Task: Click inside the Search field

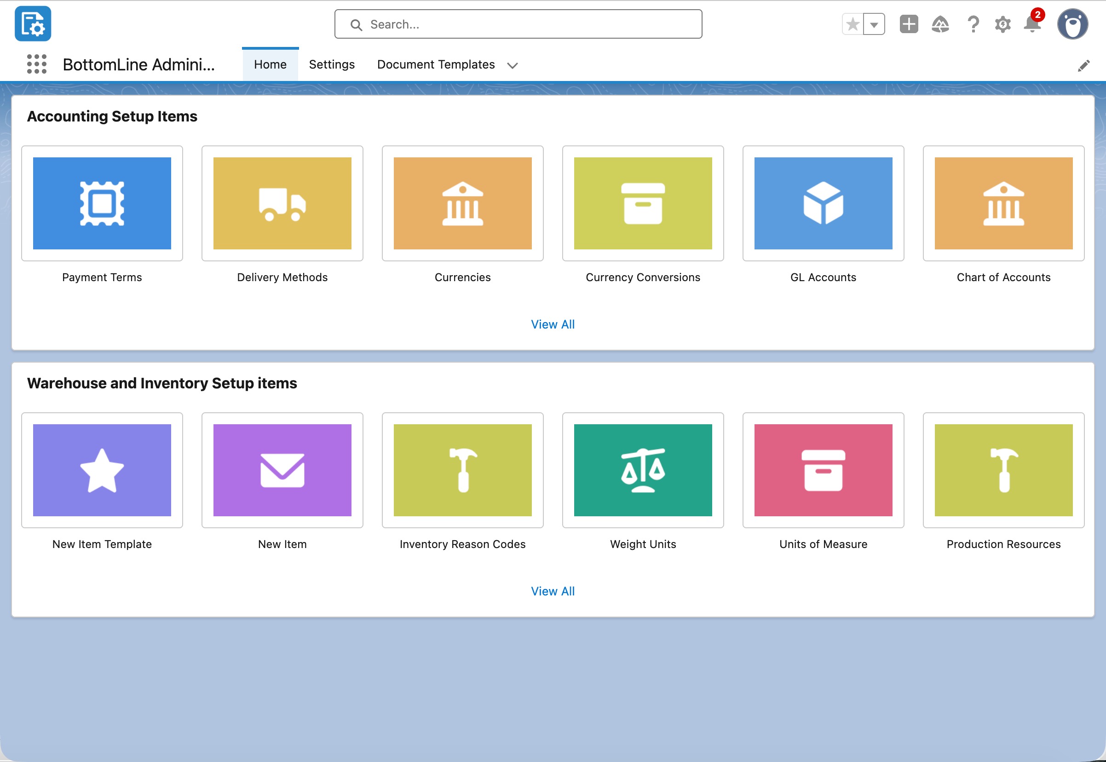Action: 518,24
